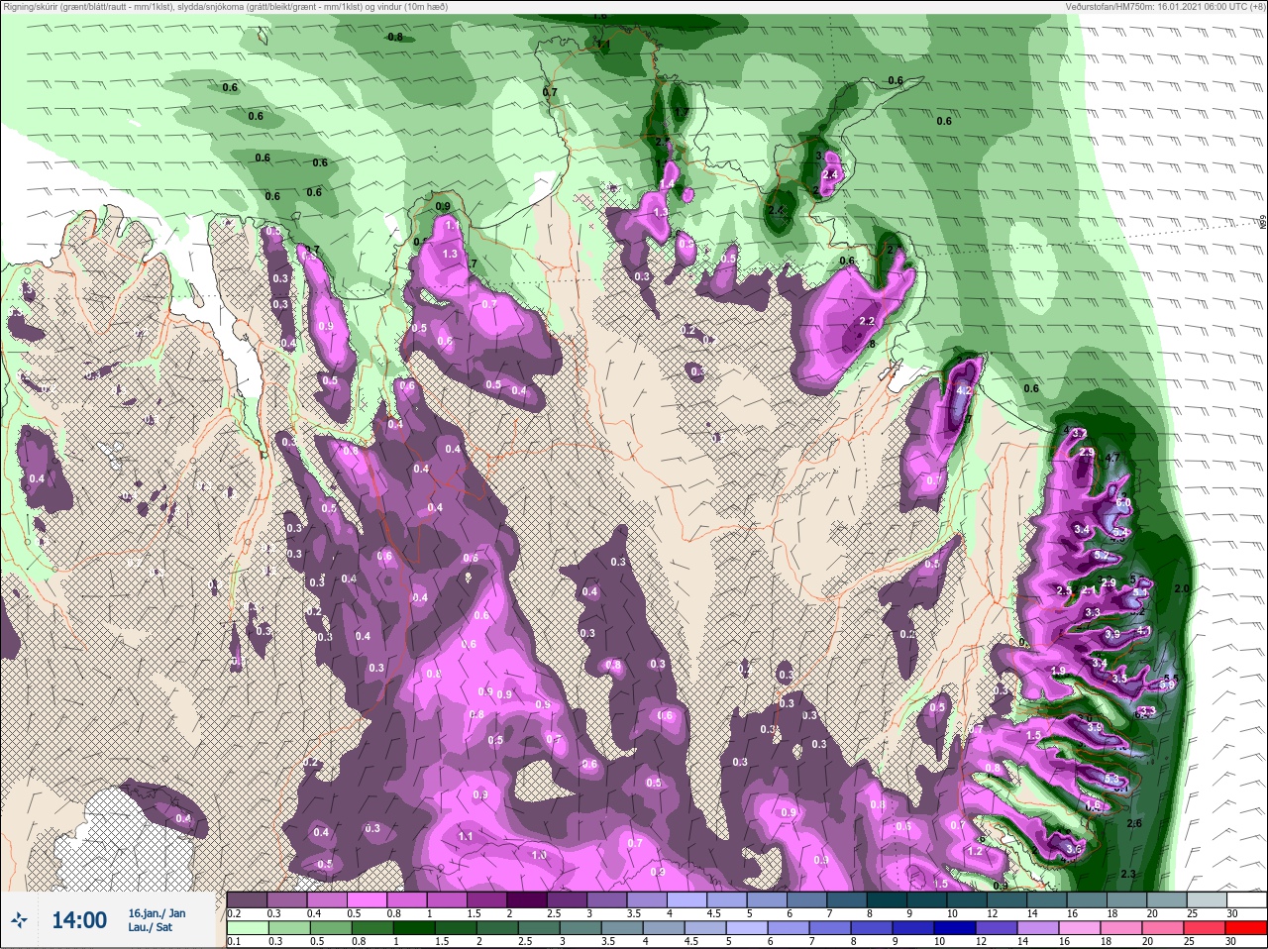The width and height of the screenshot is (1268, 949).
Task: Click the black 2.0 value on the east coast
Action: pos(1181,588)
